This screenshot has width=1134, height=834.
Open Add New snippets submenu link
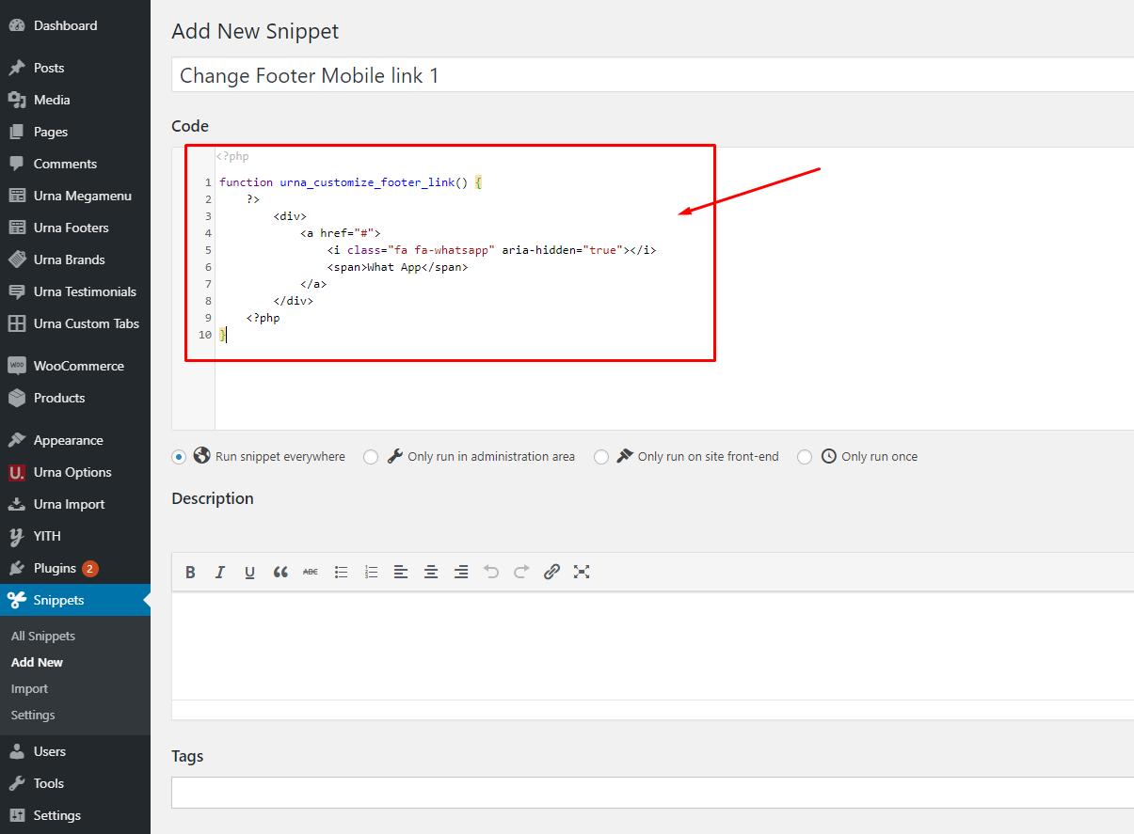[38, 663]
